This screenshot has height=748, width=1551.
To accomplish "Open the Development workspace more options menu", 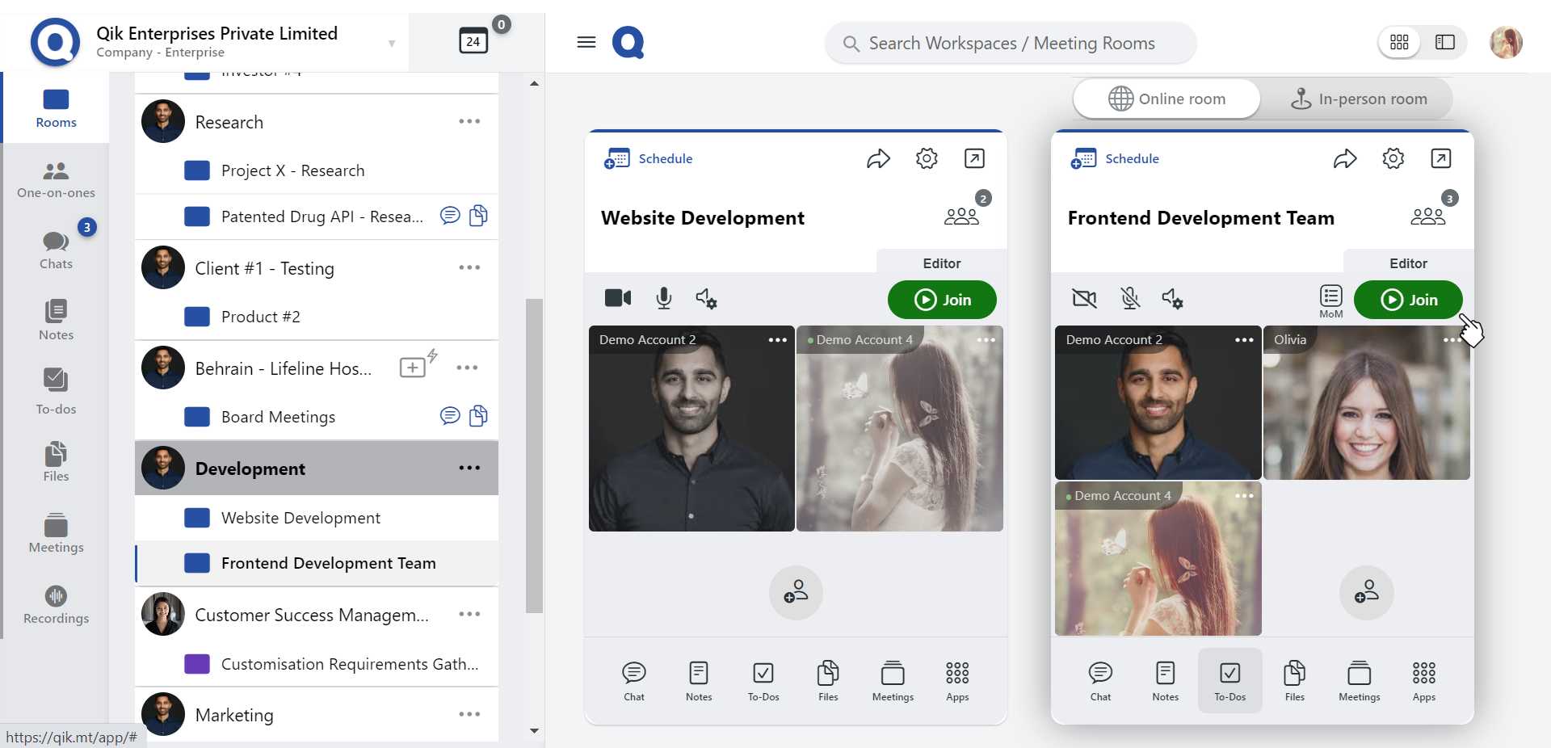I will (x=469, y=469).
